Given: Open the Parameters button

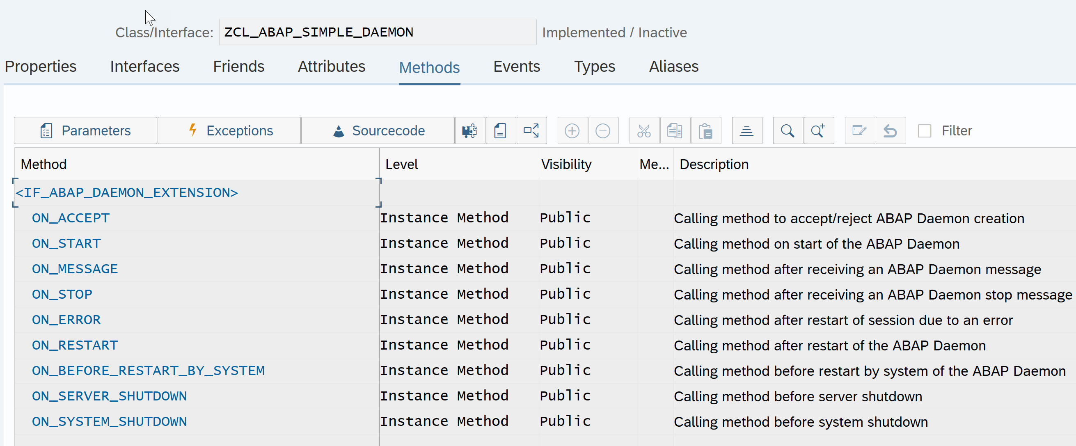Looking at the screenshot, I should click(86, 131).
